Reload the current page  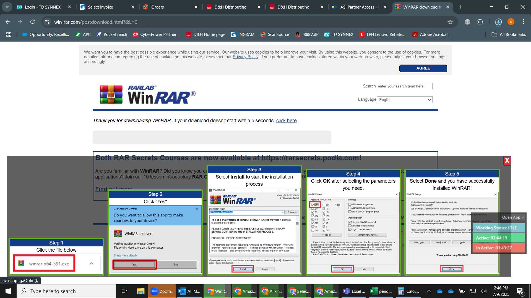tap(32, 22)
